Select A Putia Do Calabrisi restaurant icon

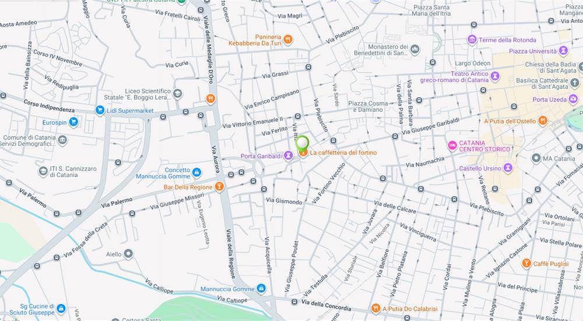[x=375, y=308]
